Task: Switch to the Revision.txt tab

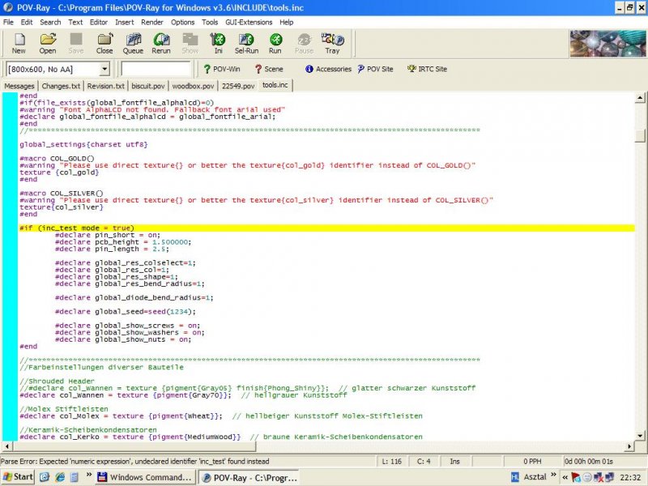Action: tap(106, 86)
